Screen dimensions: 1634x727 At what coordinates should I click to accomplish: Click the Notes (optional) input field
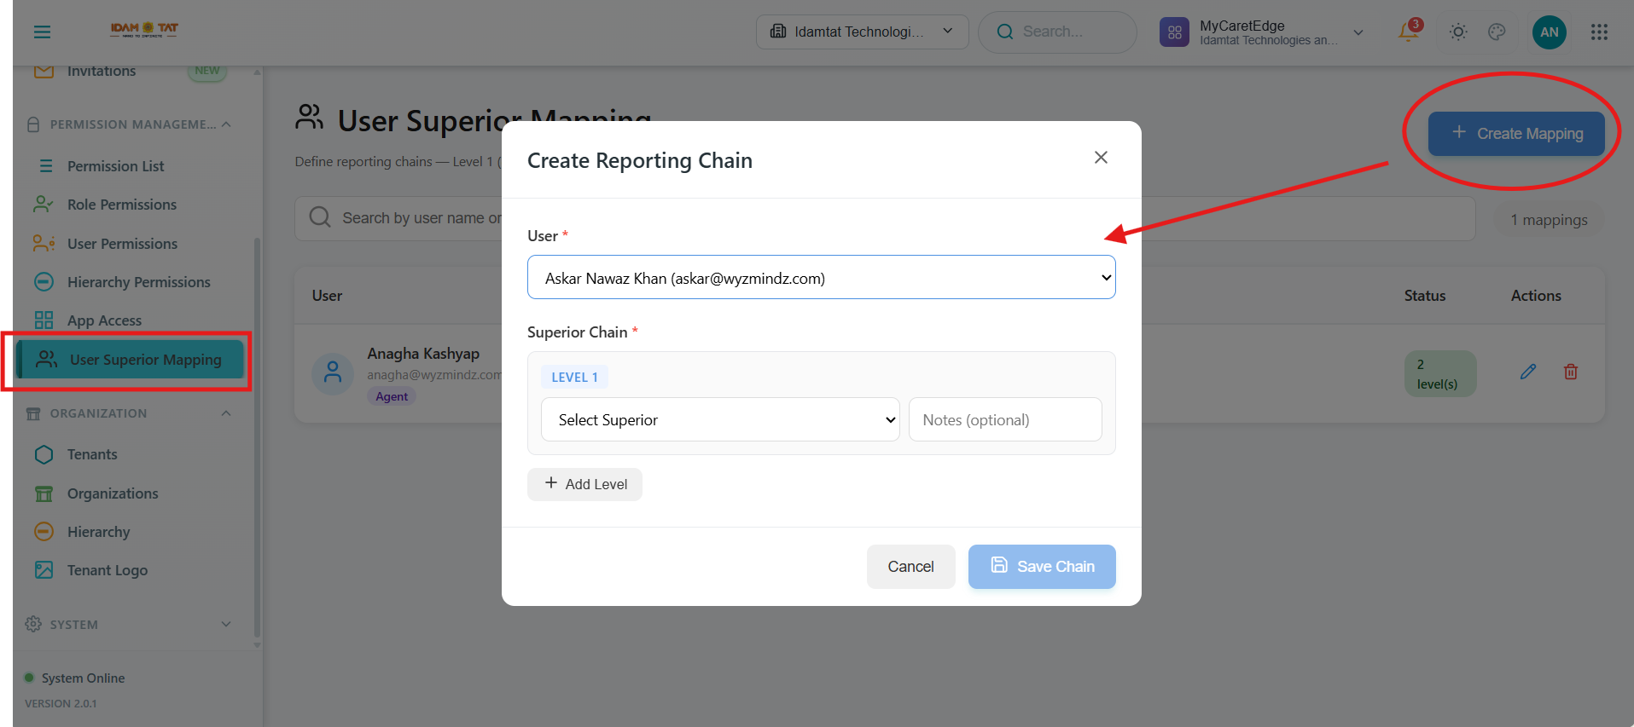coord(1005,419)
